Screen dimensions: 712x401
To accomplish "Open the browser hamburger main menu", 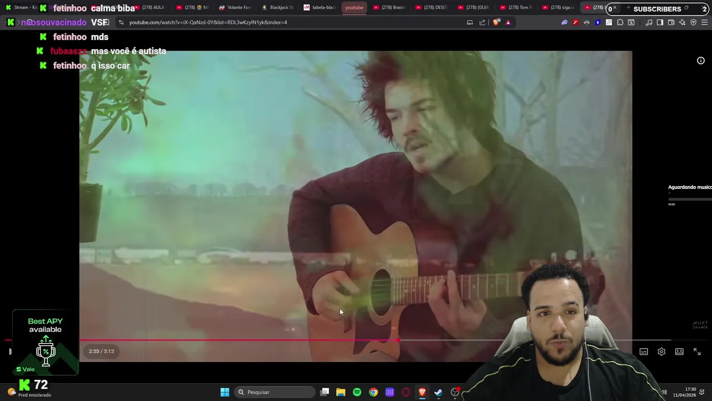I will pos(704,22).
